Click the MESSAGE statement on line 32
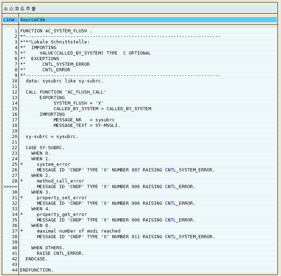 [x=116, y=203]
